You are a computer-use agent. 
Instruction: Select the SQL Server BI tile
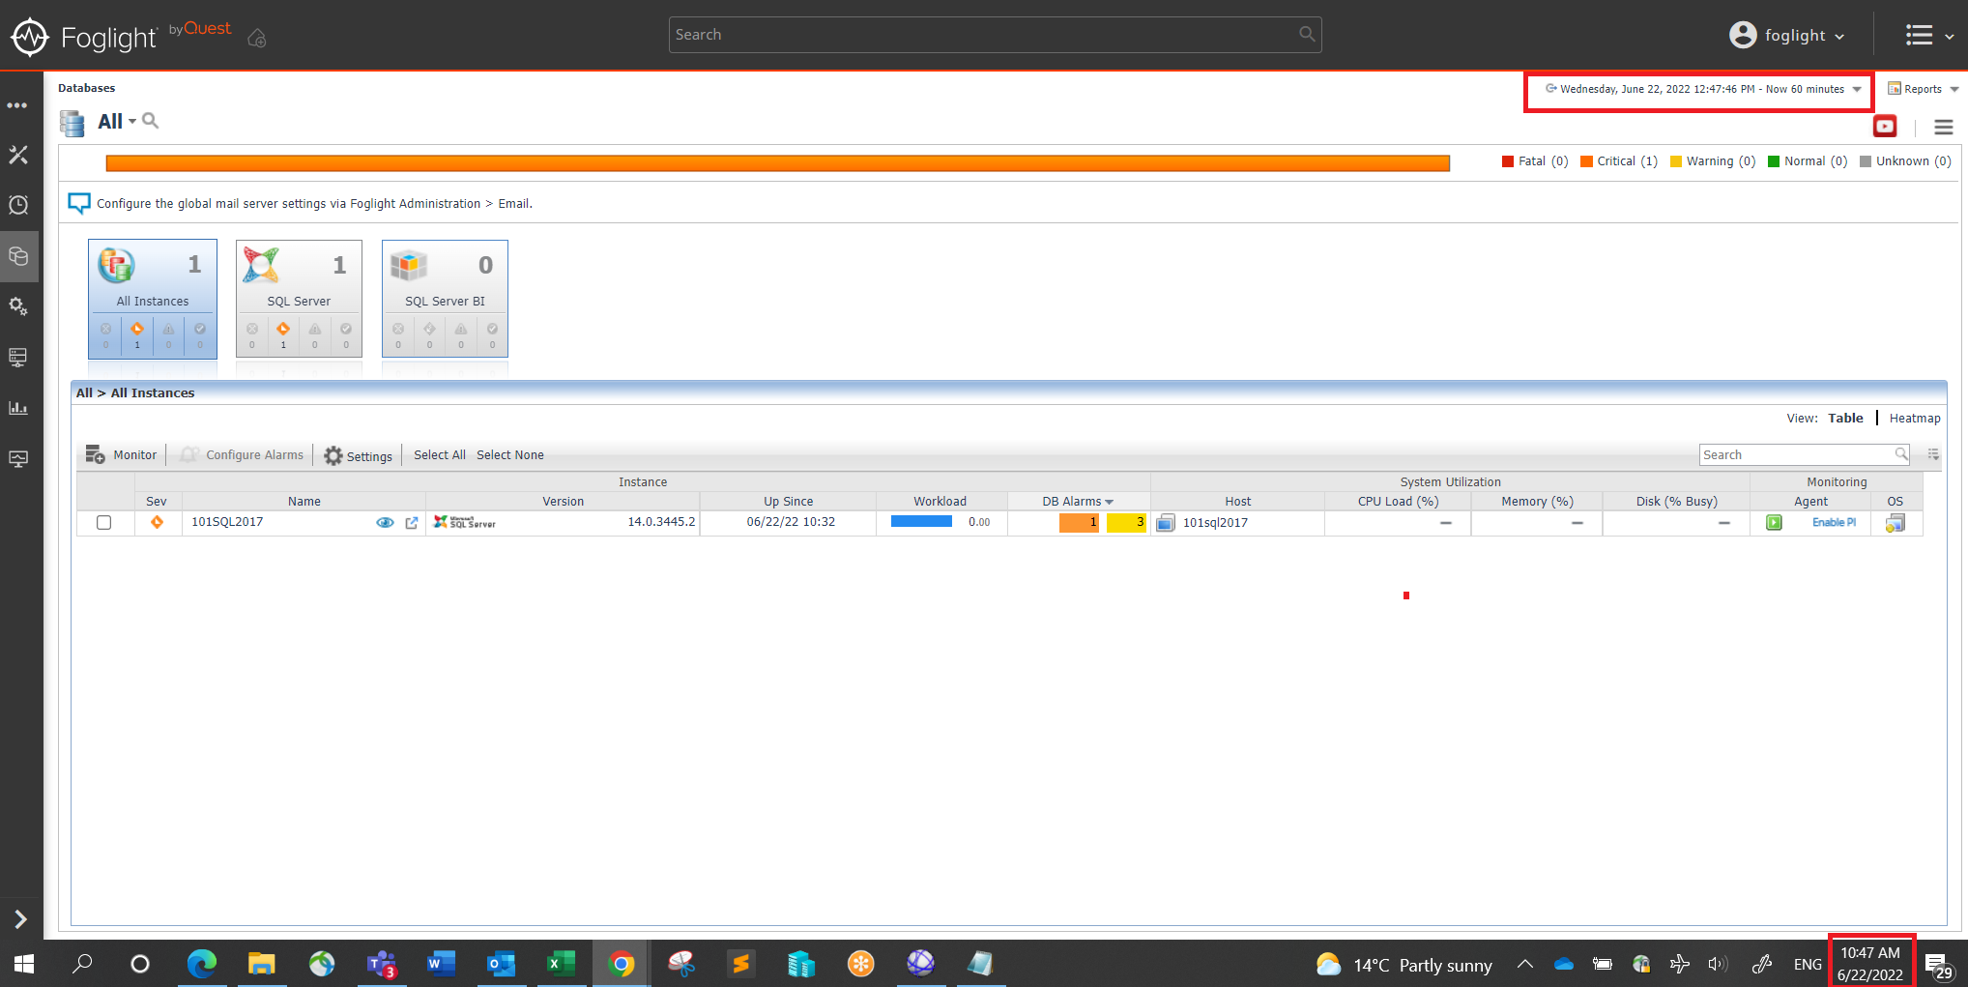coord(445,299)
